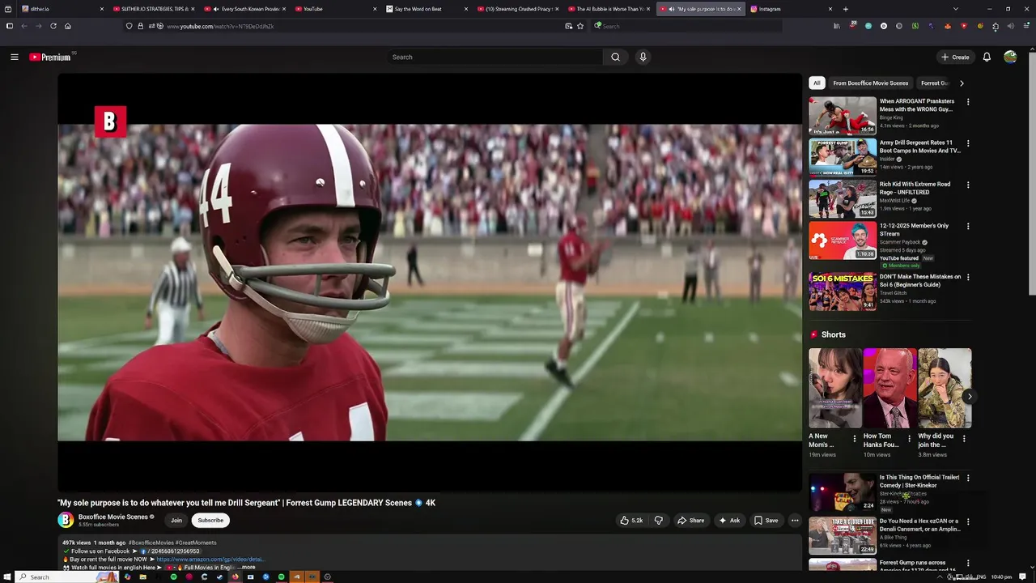Expand the description with ...more

(247, 568)
